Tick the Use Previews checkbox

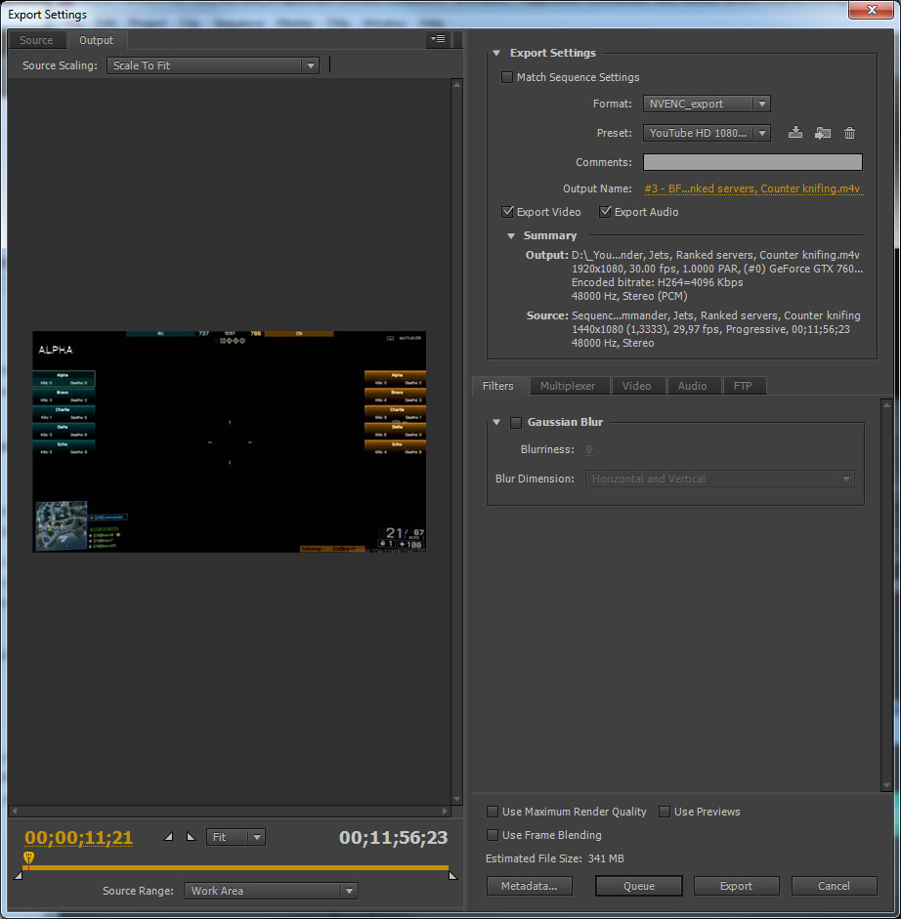click(x=665, y=812)
